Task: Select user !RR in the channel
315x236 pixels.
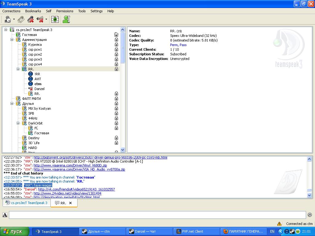Action: (37, 74)
